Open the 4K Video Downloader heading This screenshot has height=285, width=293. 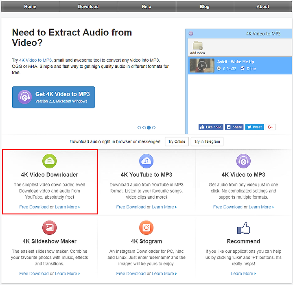click(50, 175)
